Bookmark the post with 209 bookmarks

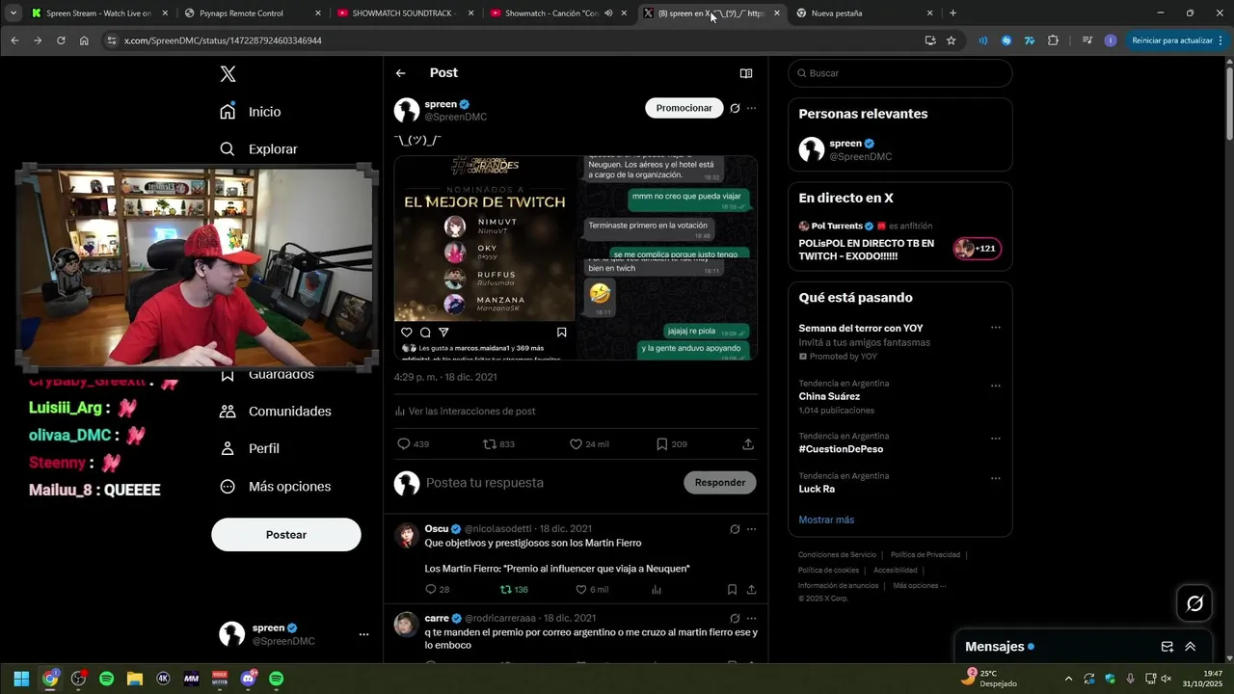click(x=671, y=444)
